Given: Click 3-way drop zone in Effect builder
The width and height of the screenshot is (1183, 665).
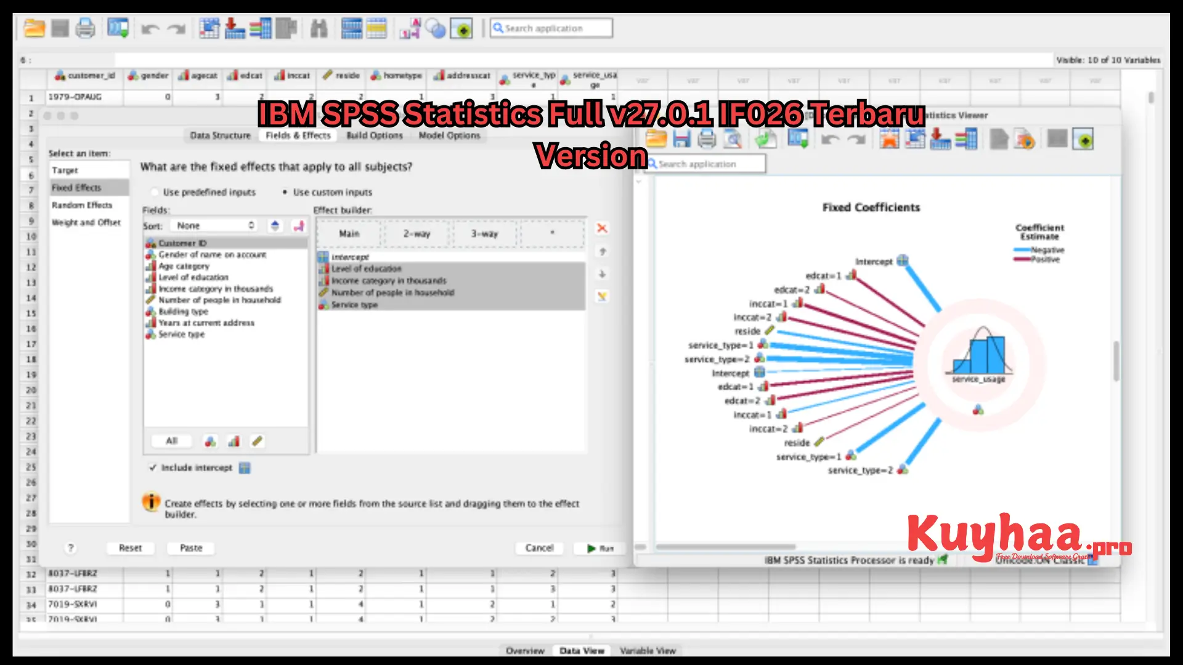Looking at the screenshot, I should [485, 234].
